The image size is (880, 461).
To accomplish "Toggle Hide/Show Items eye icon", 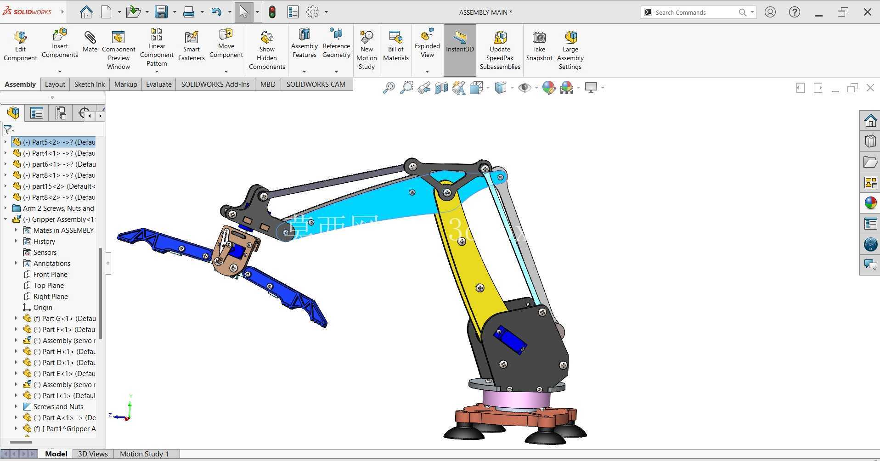I will (x=525, y=87).
